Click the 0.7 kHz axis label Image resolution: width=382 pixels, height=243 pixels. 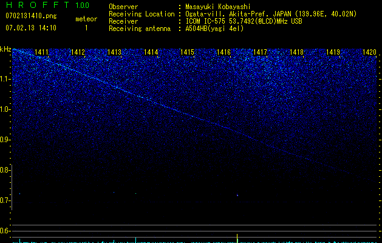click(x=5, y=200)
